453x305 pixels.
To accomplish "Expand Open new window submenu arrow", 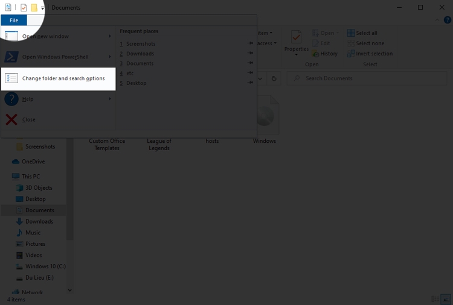I will click(110, 36).
